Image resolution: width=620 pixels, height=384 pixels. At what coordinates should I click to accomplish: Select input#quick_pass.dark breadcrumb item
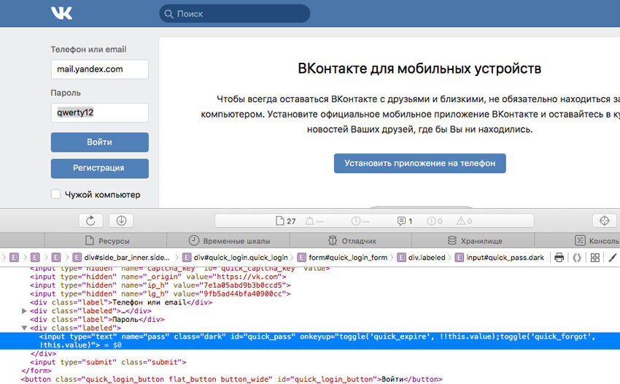tap(500, 258)
